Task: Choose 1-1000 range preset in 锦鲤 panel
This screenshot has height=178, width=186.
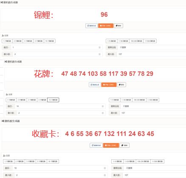Action: pyautogui.click(x=150, y=41)
